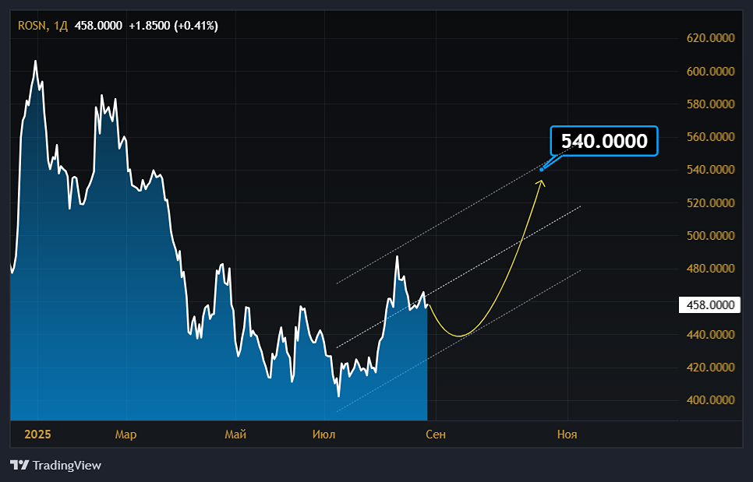This screenshot has width=753, height=482.
Task: Click the Ноя label on the time axis
Action: pos(567,435)
